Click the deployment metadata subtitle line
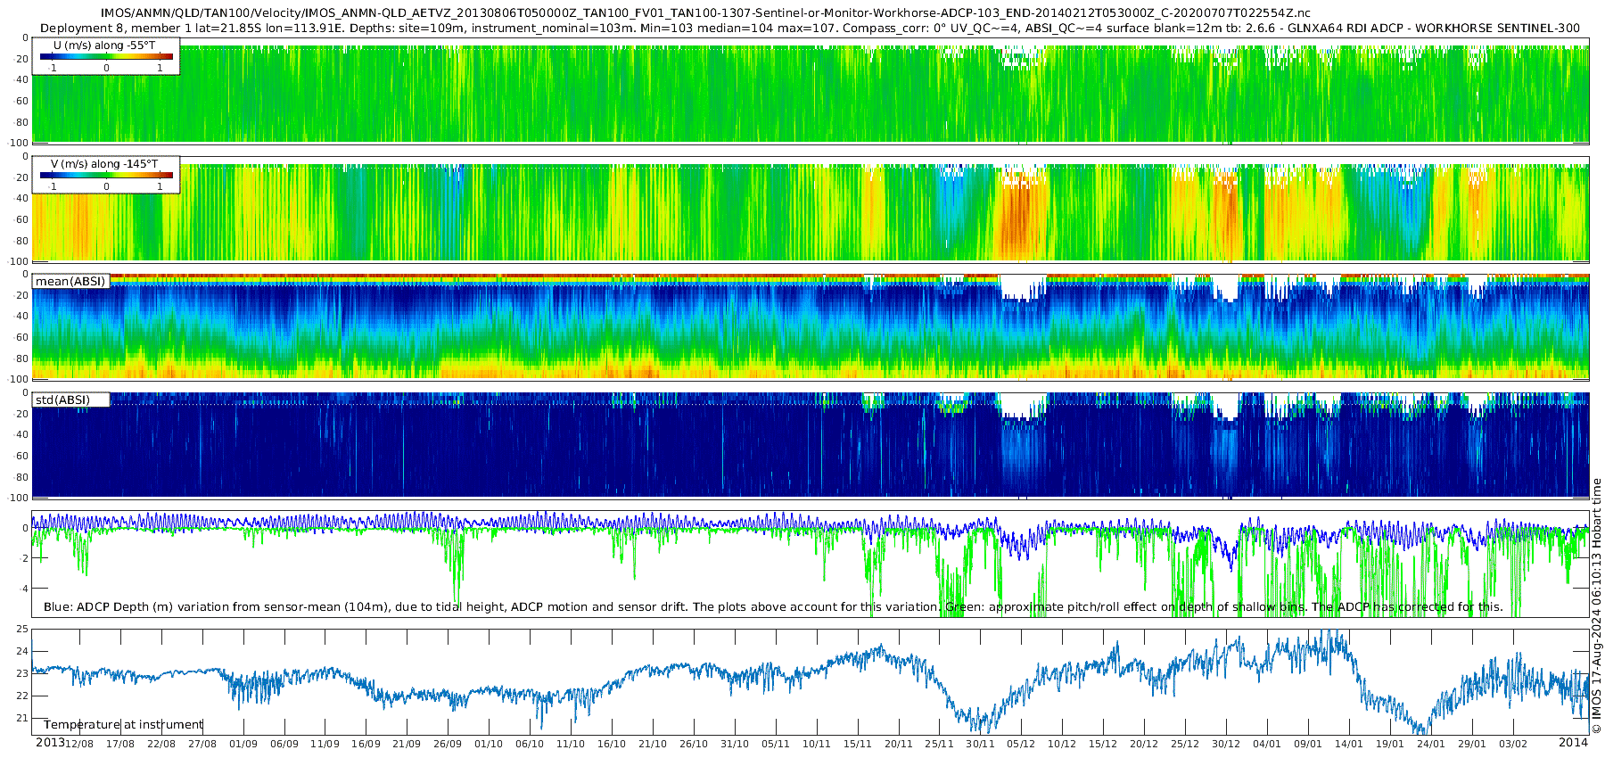Screen dimensions: 1605x758 pos(810,28)
